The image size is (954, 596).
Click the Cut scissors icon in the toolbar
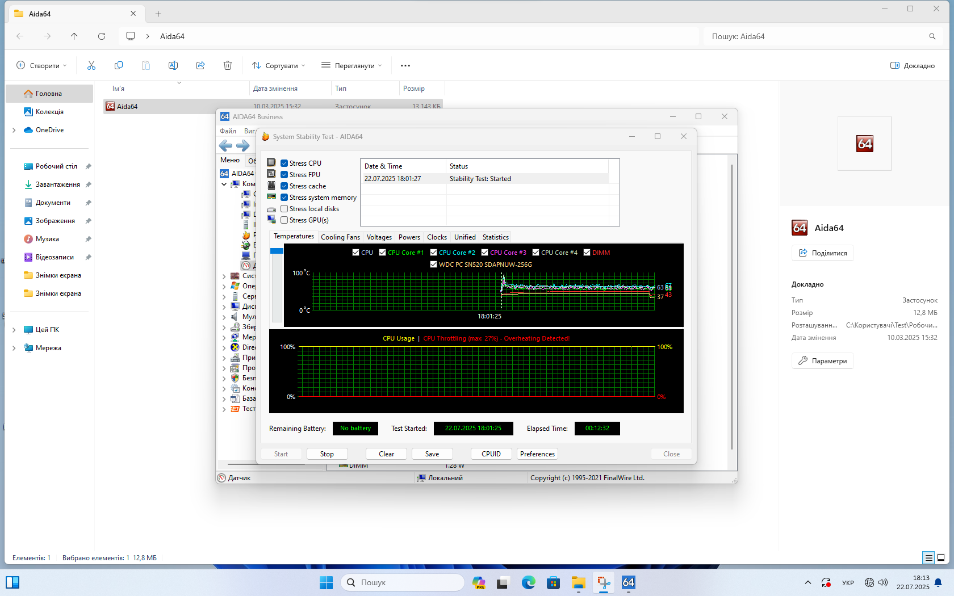point(91,66)
